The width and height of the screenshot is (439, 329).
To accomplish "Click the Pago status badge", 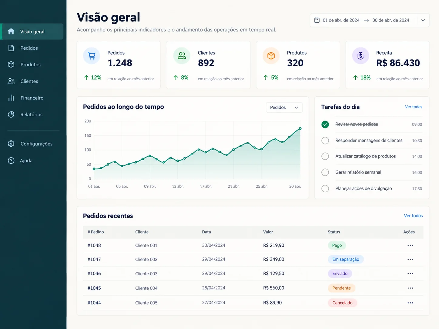I will [337, 245].
